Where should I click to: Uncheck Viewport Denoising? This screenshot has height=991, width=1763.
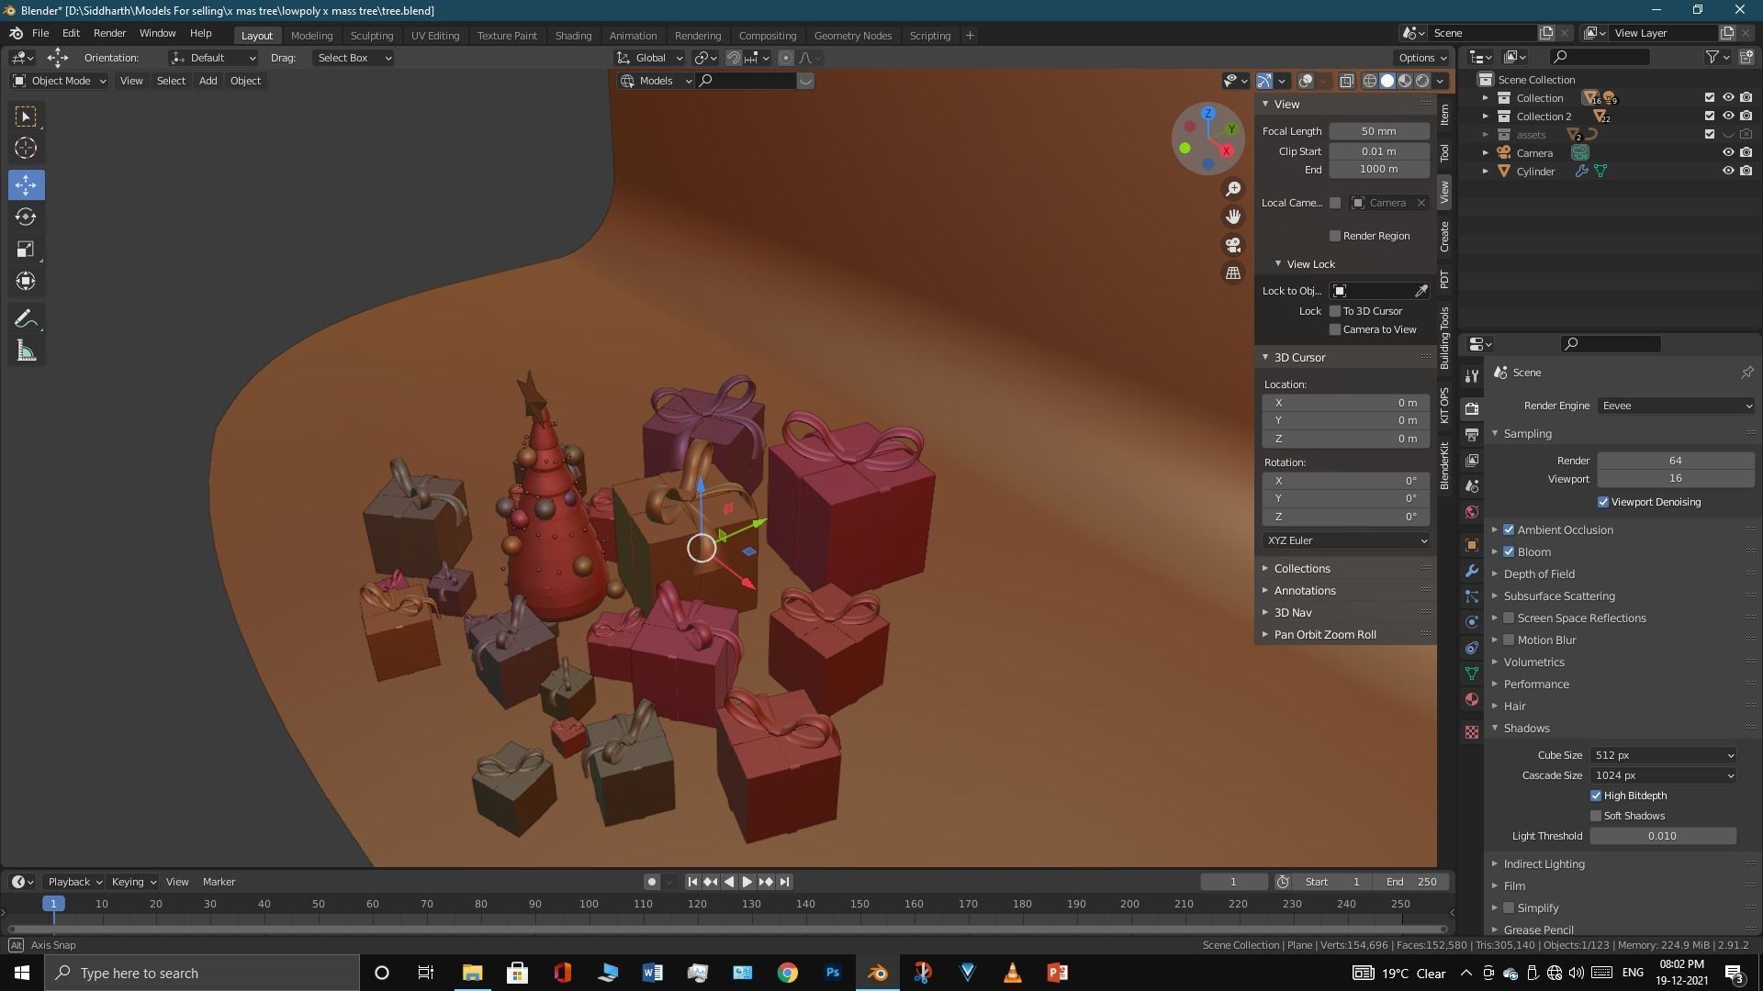(1603, 502)
